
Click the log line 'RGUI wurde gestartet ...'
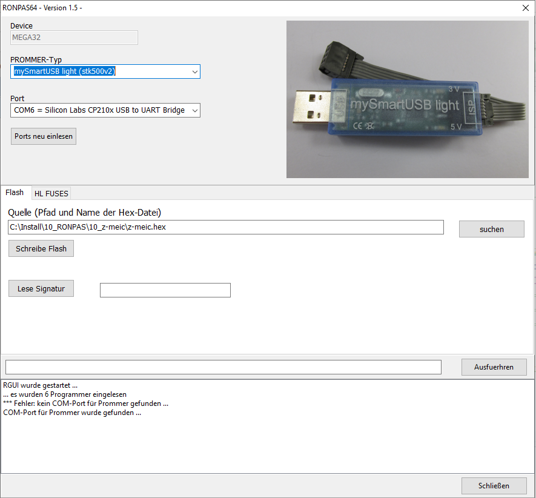pyautogui.click(x=41, y=385)
